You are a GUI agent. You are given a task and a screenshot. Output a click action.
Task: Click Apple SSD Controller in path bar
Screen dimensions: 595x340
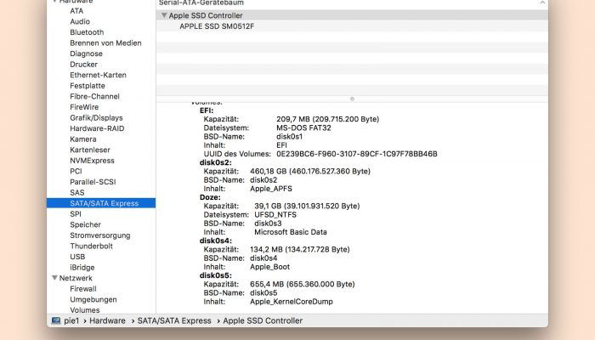coord(263,320)
